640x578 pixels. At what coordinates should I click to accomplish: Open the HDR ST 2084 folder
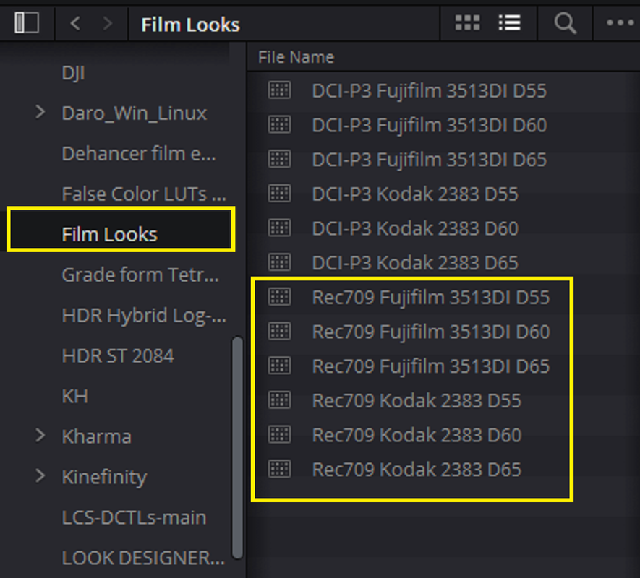pyautogui.click(x=118, y=355)
